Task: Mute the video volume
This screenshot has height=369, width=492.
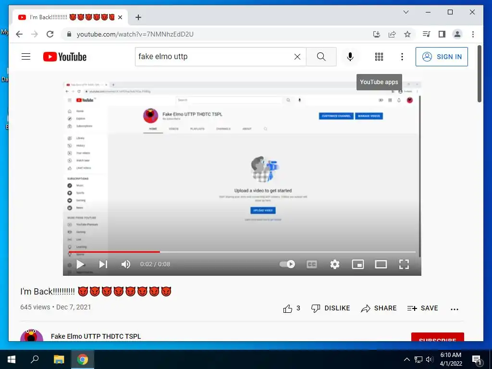Action: click(x=126, y=264)
